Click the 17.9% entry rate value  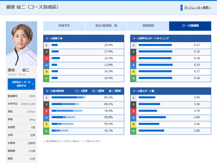click(x=109, y=52)
